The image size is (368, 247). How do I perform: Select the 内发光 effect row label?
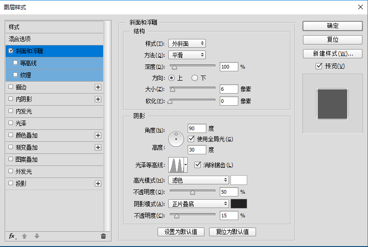(x=24, y=111)
